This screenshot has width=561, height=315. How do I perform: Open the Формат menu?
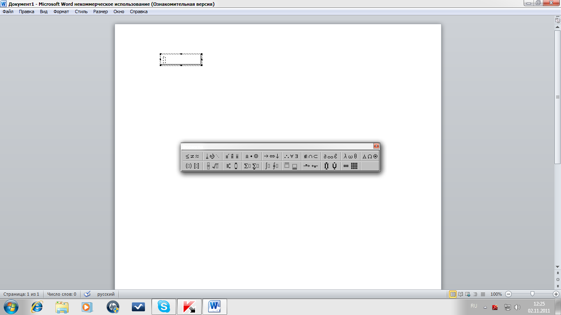[61, 11]
